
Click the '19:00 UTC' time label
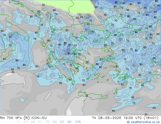[x=133, y=118]
